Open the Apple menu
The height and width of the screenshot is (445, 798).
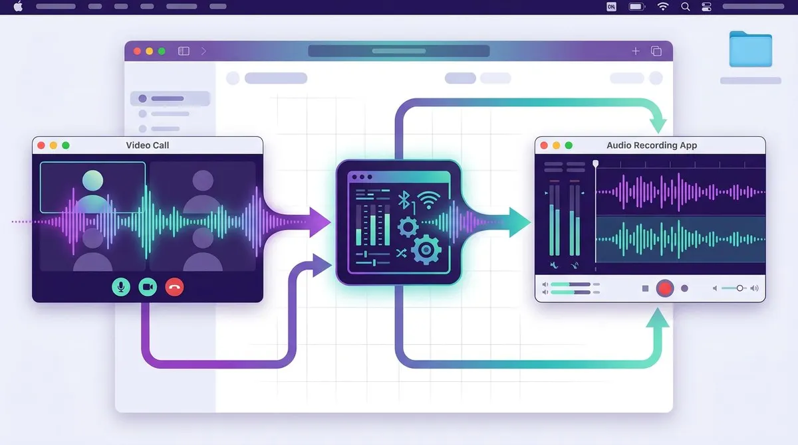point(18,6)
